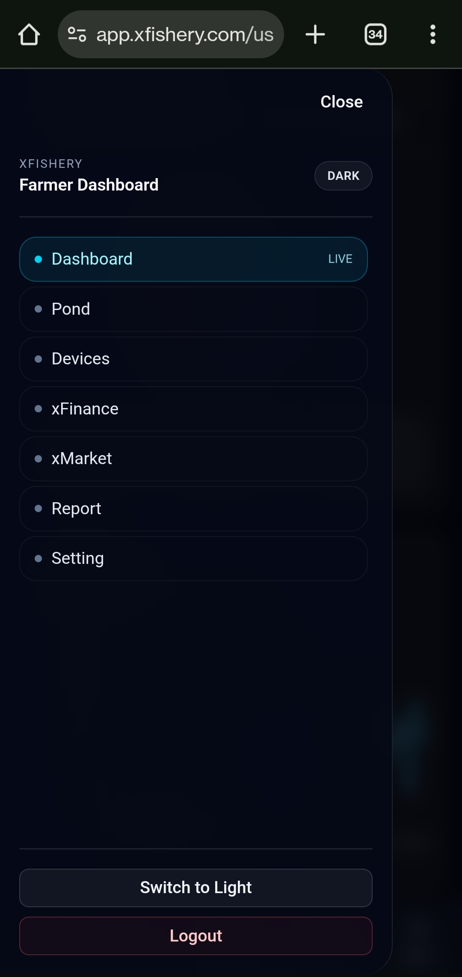The image size is (462, 977).
Task: Switch to Light mode
Action: pos(196,888)
